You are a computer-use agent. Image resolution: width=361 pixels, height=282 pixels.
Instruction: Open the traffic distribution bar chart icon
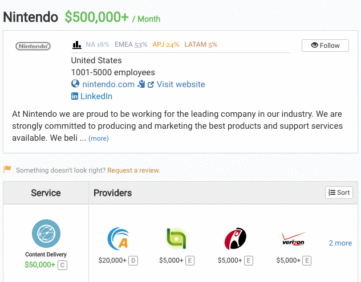(76, 44)
